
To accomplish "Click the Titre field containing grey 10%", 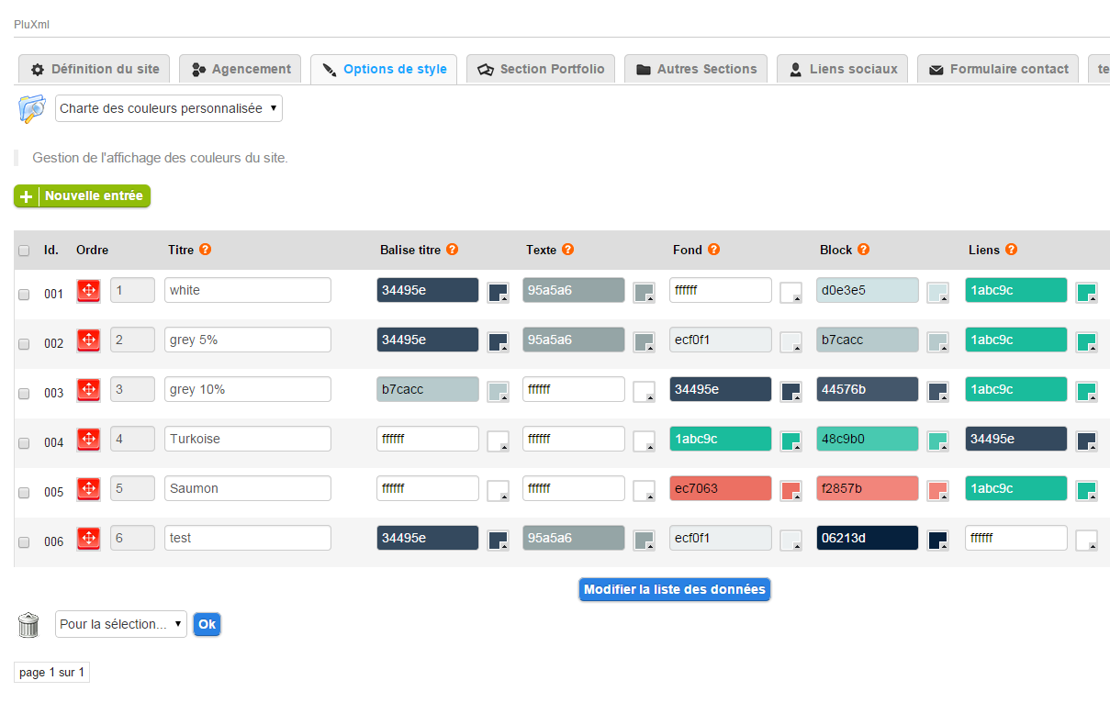I will coord(248,389).
